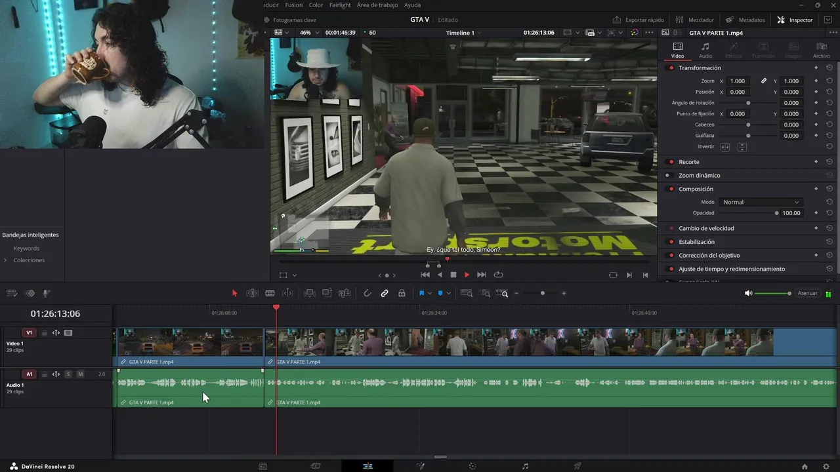Viewport: 840px width, 472px height.
Task: Open the Metadatos panel
Action: [745, 20]
